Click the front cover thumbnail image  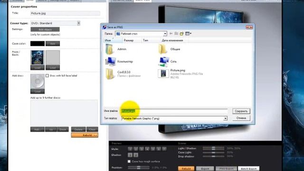[38, 58]
